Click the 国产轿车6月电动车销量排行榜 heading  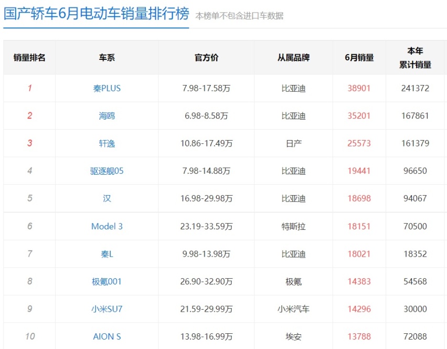[x=97, y=14]
